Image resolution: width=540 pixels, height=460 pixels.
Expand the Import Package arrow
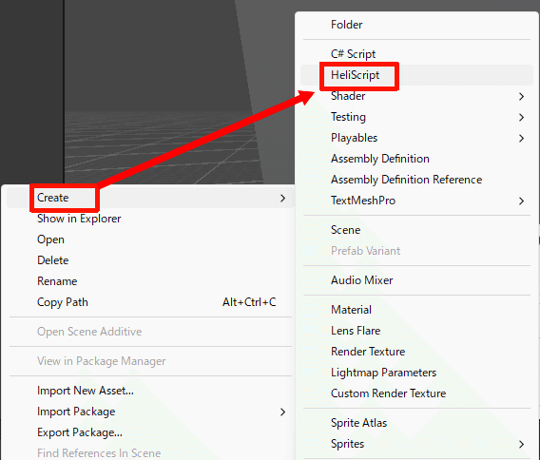tap(282, 412)
